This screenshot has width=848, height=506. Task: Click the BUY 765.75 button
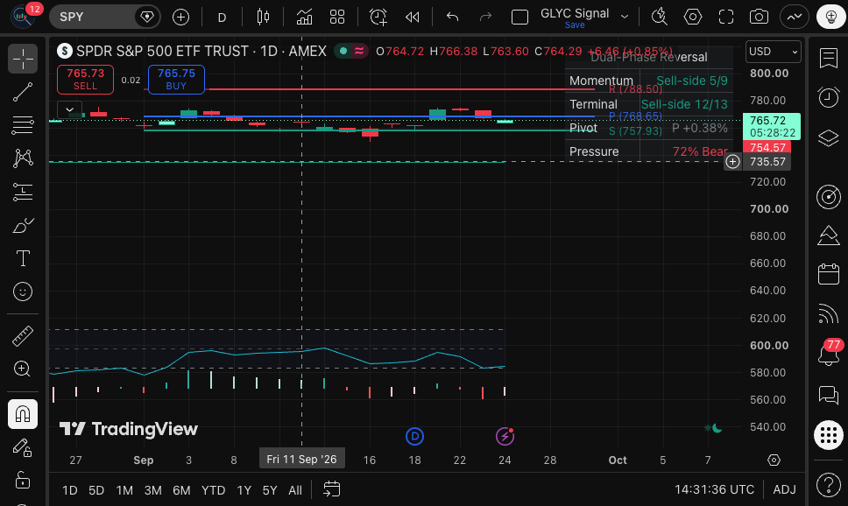[x=176, y=80]
